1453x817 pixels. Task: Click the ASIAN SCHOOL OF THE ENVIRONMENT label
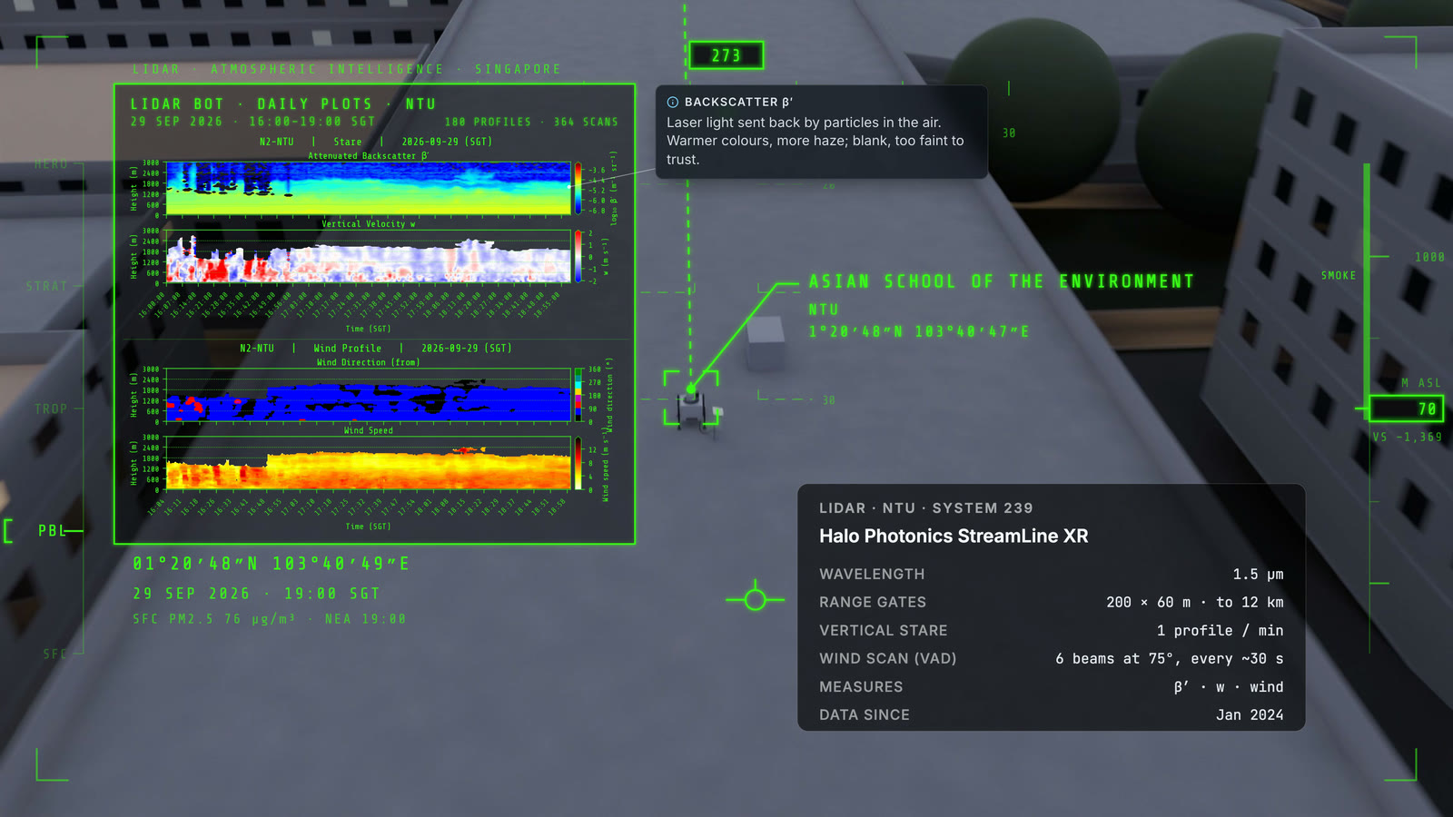1001,281
